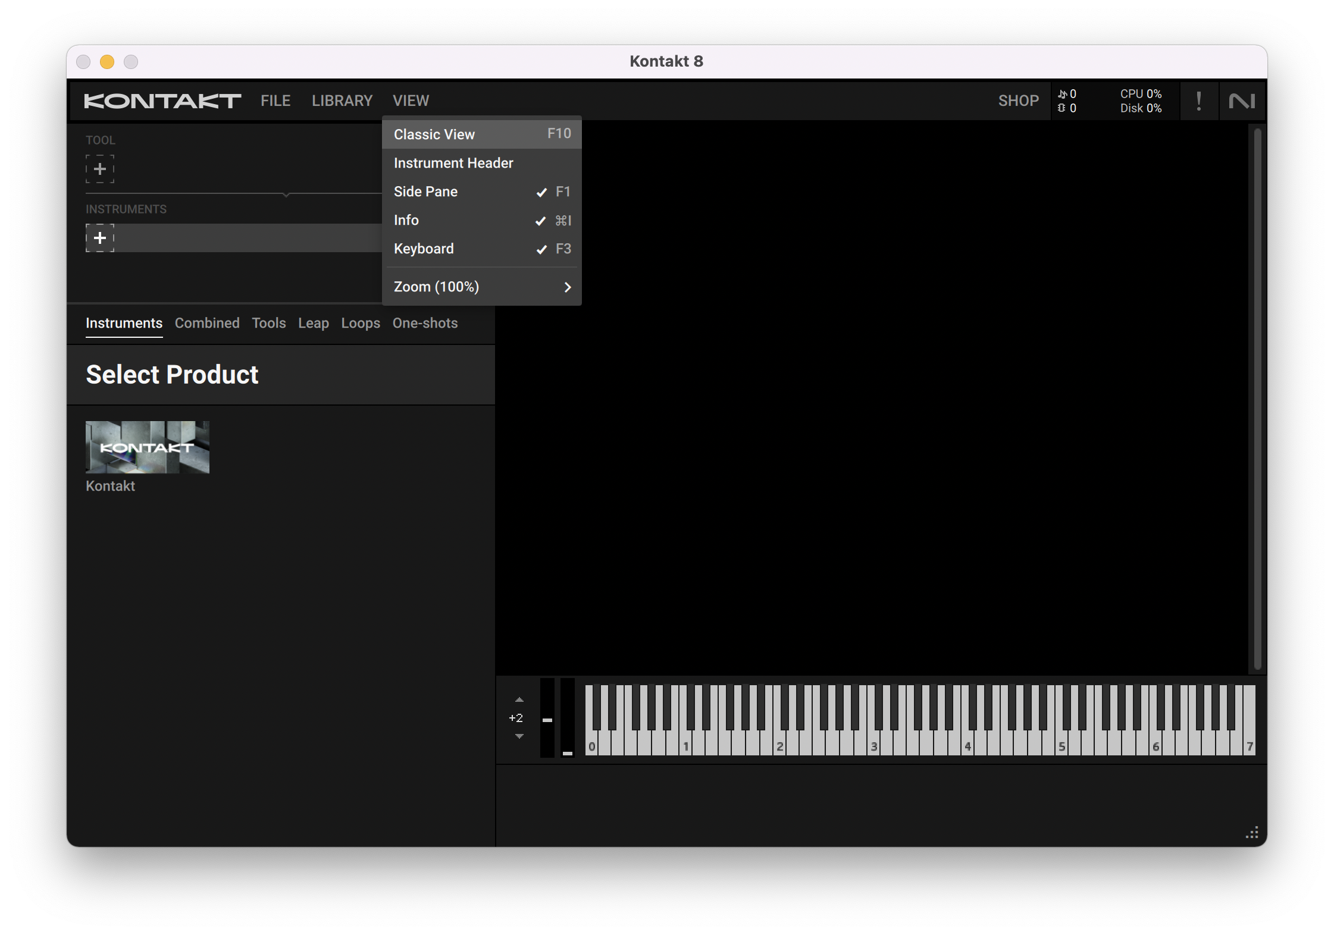
Task: Click the Kontakt logo in header
Action: [162, 101]
